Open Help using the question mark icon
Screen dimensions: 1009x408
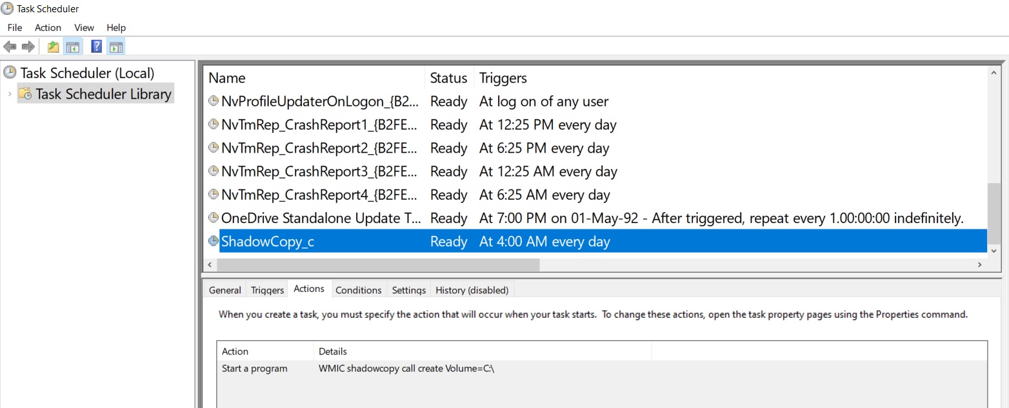coord(97,46)
